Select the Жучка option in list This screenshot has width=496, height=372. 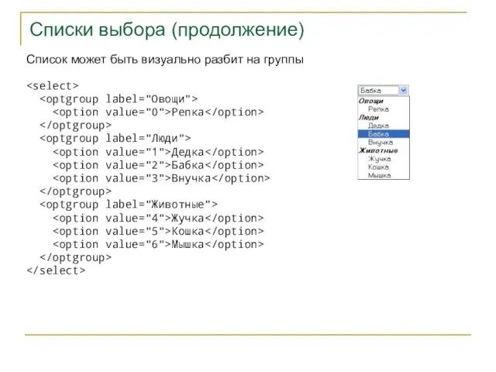tap(379, 159)
